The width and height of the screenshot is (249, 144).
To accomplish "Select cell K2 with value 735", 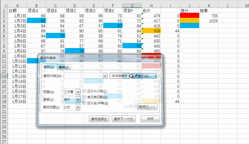I will [x=209, y=16].
